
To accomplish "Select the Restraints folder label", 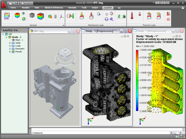I will [20, 49].
